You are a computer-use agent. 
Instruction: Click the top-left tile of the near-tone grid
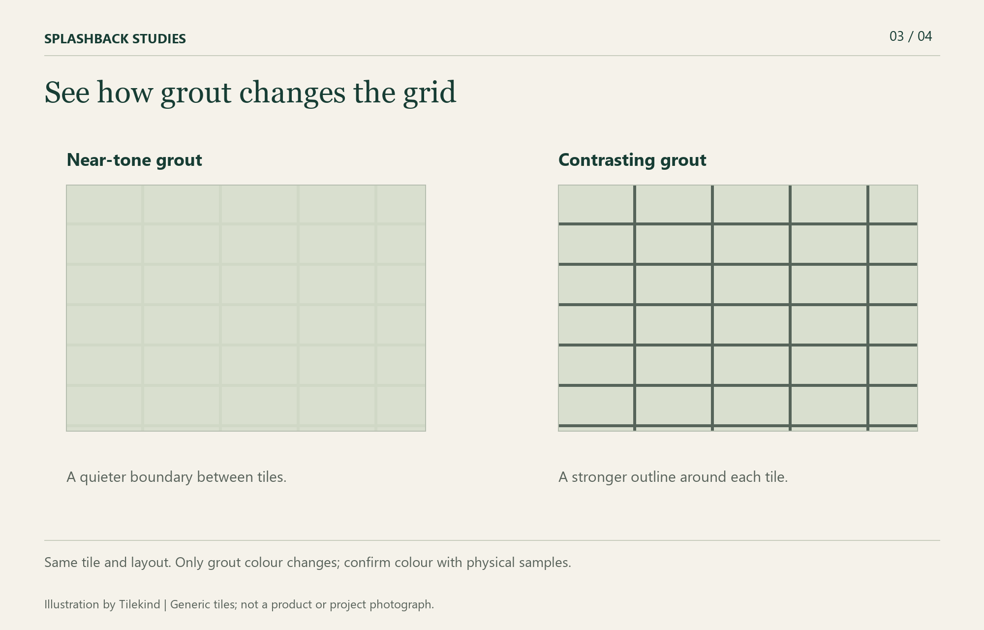[104, 204]
